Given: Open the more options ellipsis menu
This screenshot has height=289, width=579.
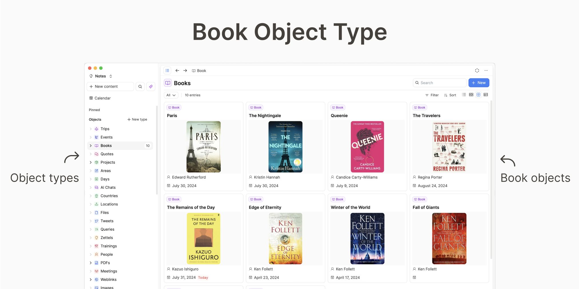Looking at the screenshot, I should tap(486, 70).
